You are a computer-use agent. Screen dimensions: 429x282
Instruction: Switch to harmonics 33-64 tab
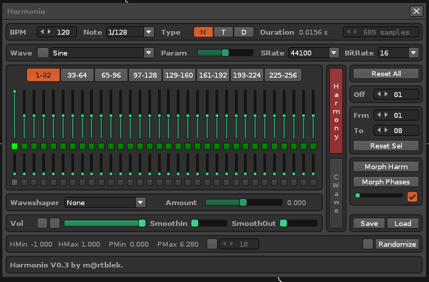(x=77, y=75)
